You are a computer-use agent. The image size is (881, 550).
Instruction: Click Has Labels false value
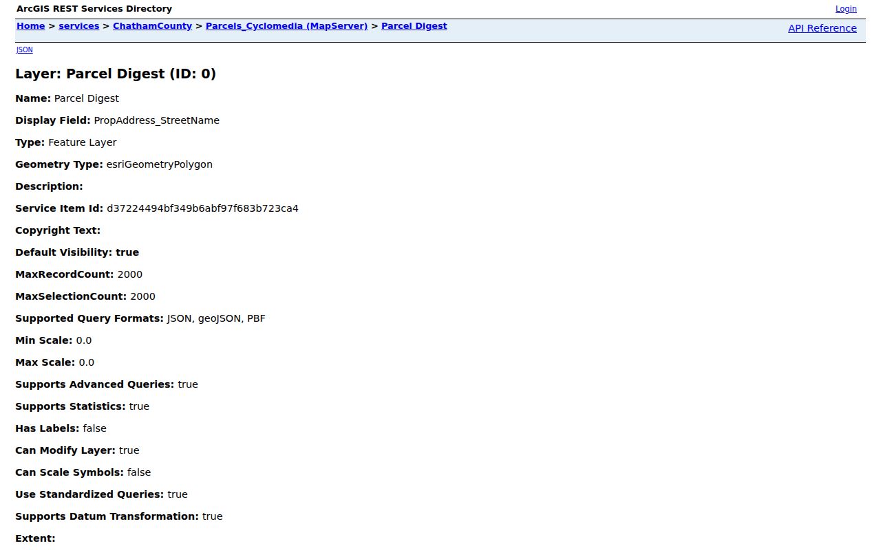(x=95, y=428)
